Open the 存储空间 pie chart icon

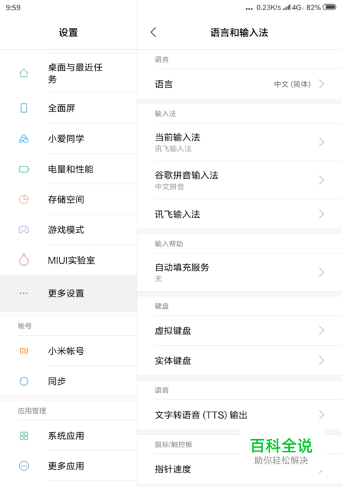(24, 199)
